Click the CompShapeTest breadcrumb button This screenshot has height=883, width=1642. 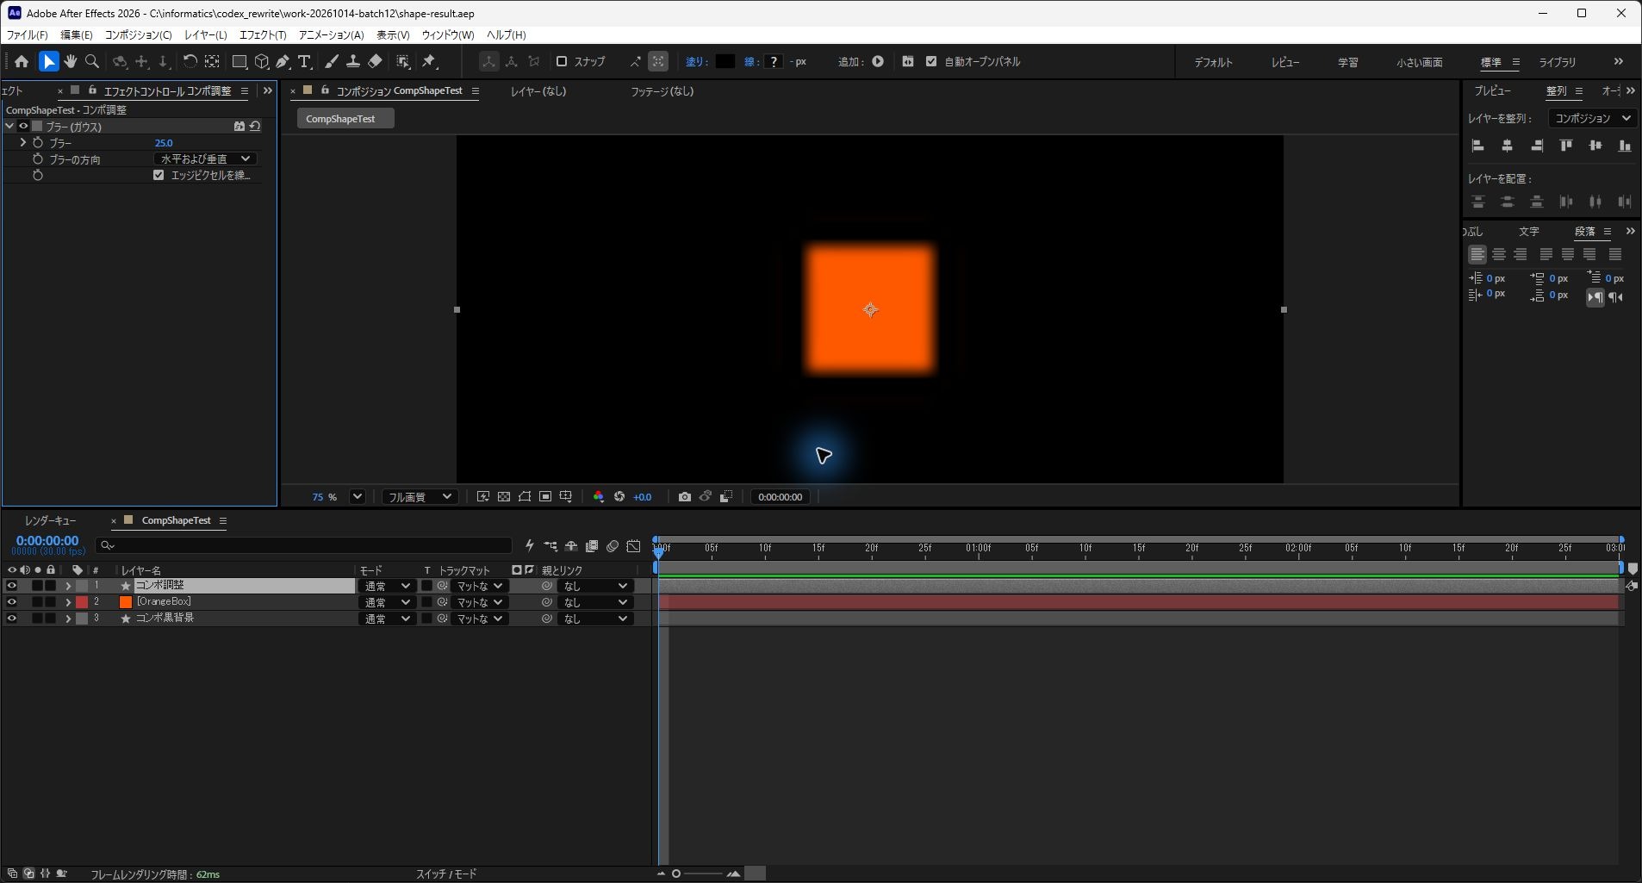tap(345, 119)
